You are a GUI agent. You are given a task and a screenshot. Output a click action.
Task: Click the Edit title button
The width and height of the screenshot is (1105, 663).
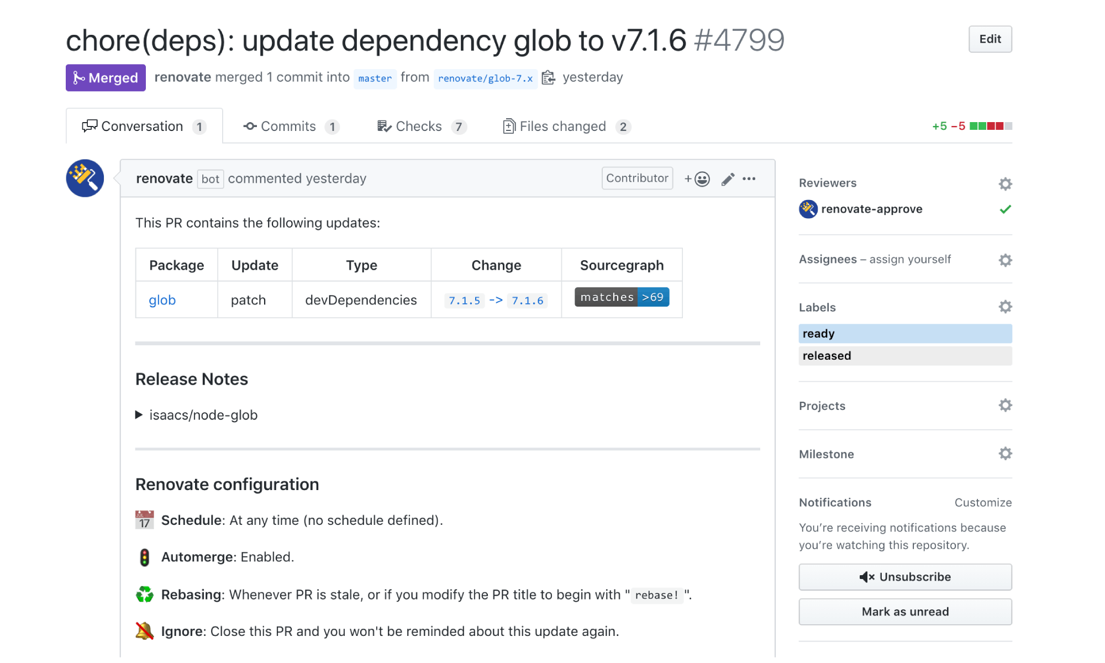tap(990, 39)
